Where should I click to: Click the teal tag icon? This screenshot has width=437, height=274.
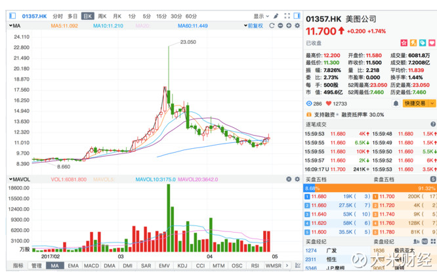coord(423,43)
